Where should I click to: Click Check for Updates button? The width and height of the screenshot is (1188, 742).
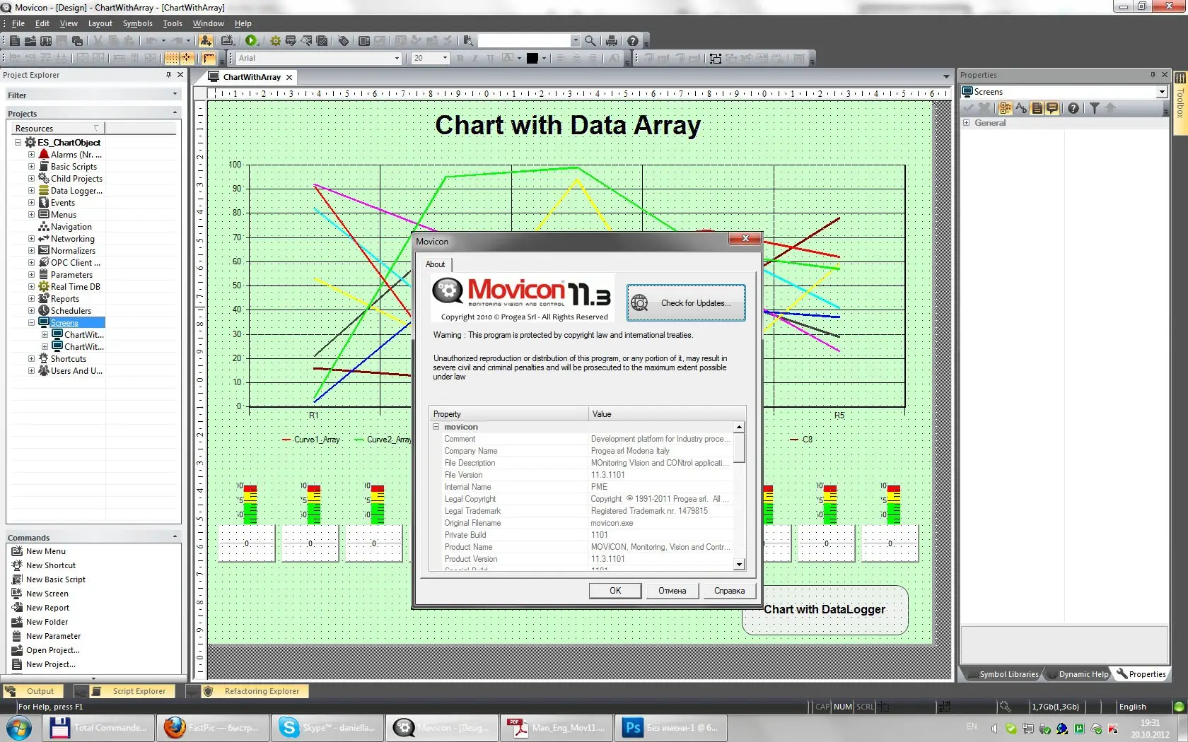click(x=686, y=303)
